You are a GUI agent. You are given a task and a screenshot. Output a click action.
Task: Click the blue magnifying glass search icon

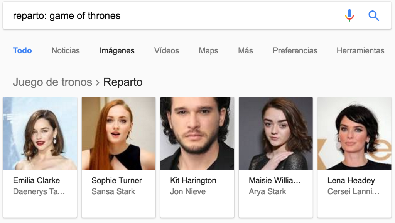373,15
